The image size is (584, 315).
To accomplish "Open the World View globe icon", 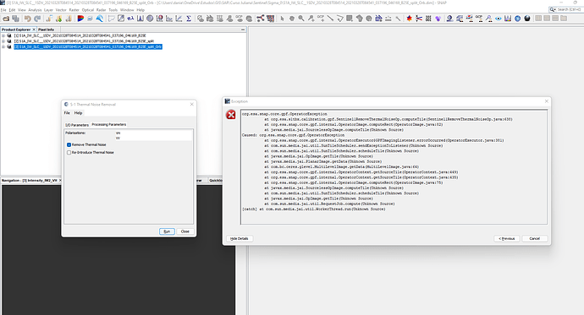I will click(517, 19).
